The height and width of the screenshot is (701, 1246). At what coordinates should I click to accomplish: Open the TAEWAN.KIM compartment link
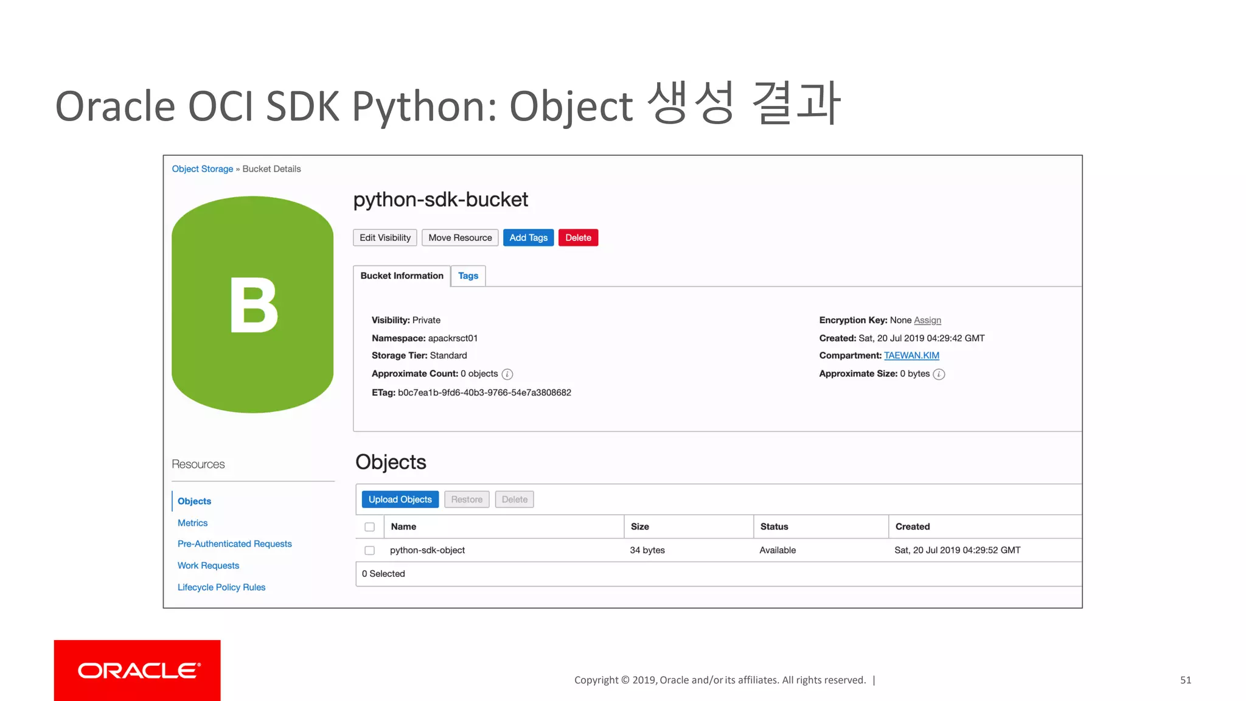point(911,355)
